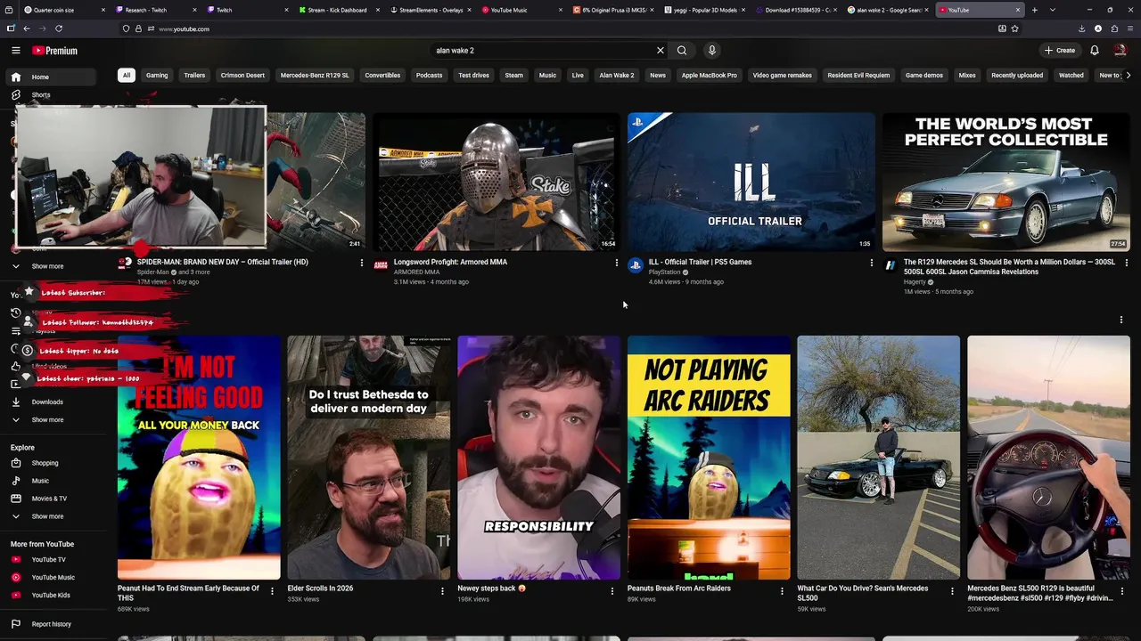This screenshot has height=641, width=1141.
Task: Open the browser tab list dropdown arrow
Action: coord(1052,10)
